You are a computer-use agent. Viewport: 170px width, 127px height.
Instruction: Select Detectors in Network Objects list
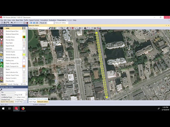tap(13, 49)
